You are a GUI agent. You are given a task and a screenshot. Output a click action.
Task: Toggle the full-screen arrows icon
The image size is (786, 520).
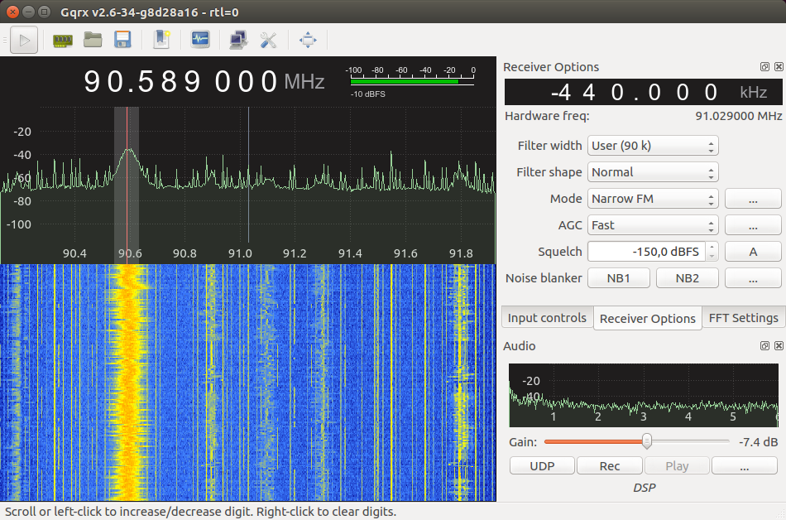(x=308, y=39)
